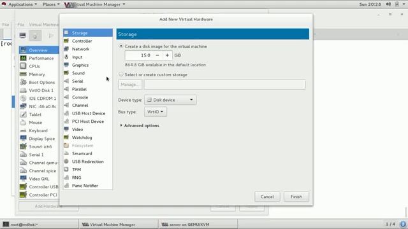408x229 pixels.
Task: Open Virtual Machine Manager app menu
Action: (x=95, y=4)
